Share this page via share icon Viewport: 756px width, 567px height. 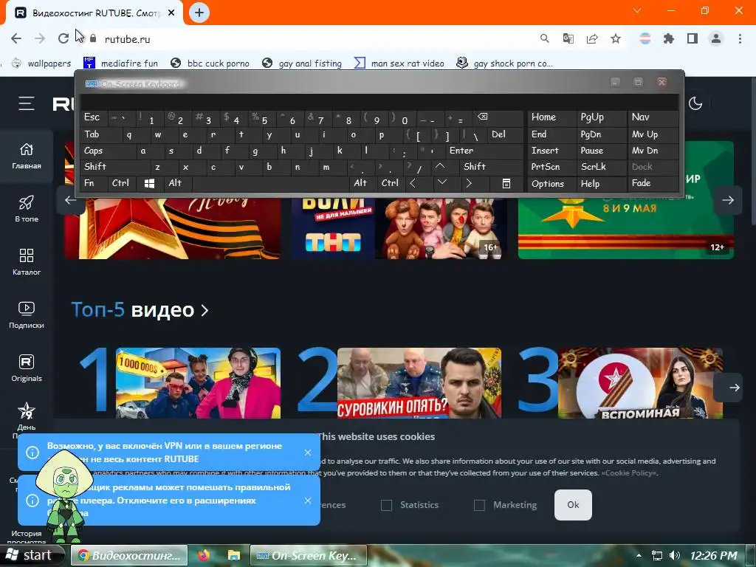pyautogui.click(x=592, y=38)
